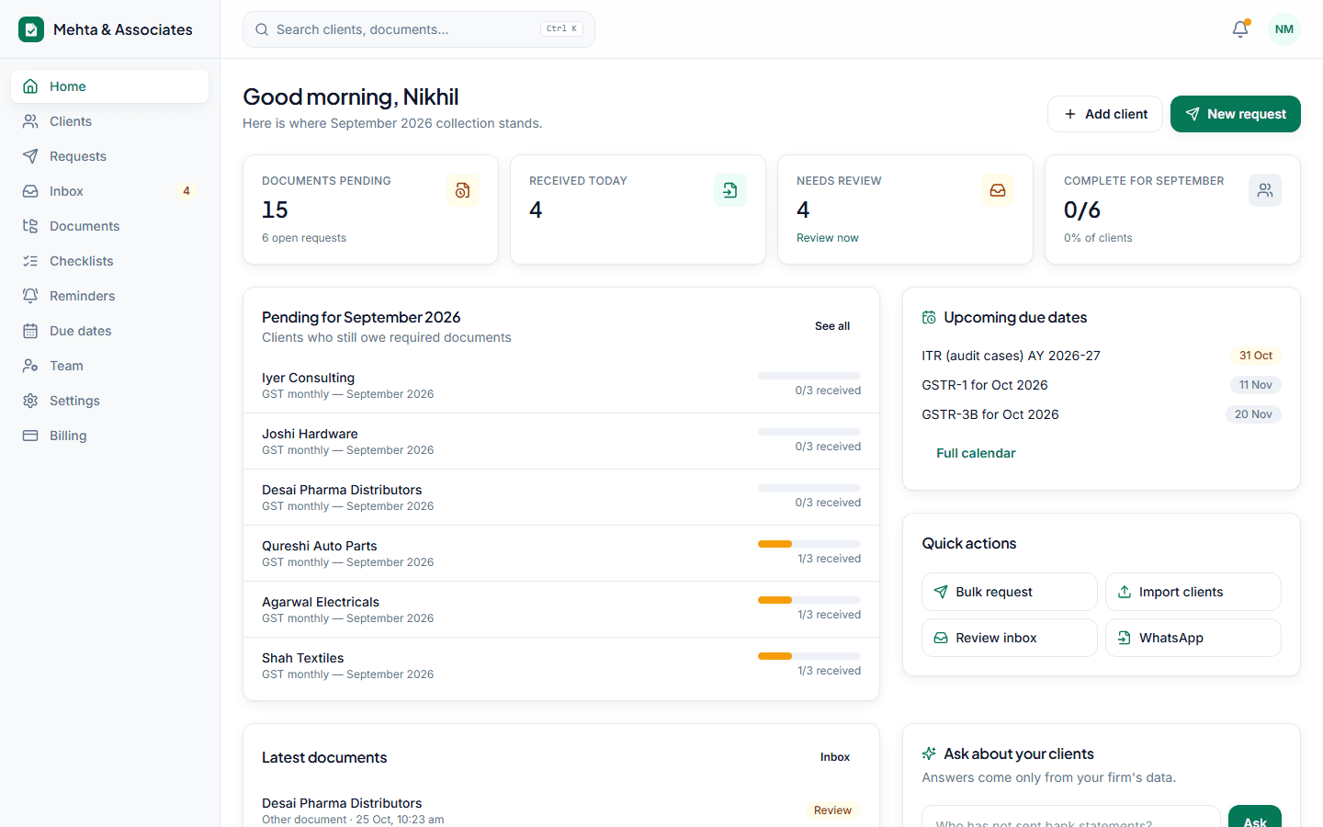
Task: Click the 6 open requests text
Action: (304, 238)
